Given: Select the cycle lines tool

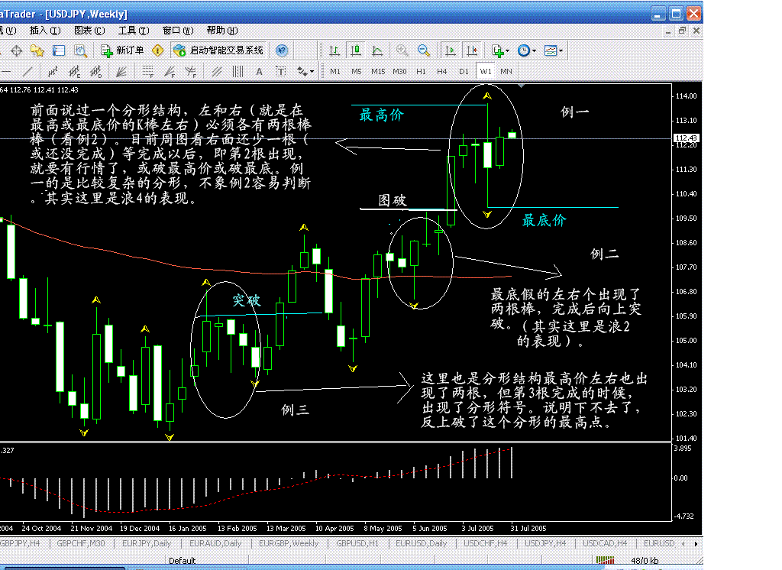Looking at the screenshot, I should coord(238,72).
